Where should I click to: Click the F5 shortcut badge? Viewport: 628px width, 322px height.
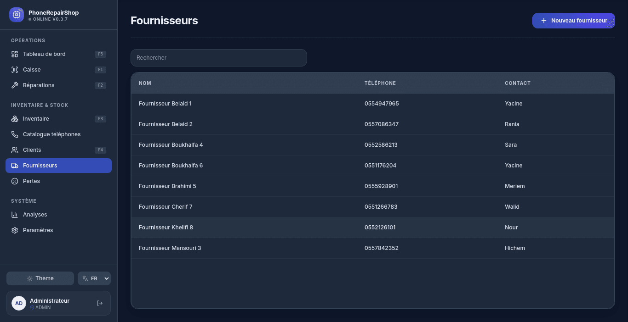click(x=100, y=54)
